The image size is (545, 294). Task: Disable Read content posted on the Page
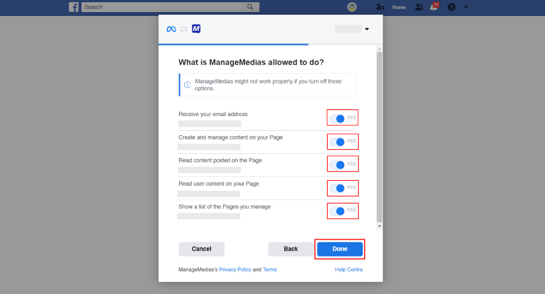[337, 165]
